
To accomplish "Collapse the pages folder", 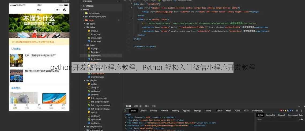I will (84, 20).
